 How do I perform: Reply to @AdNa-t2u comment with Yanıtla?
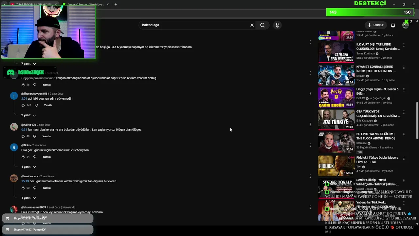click(46, 136)
